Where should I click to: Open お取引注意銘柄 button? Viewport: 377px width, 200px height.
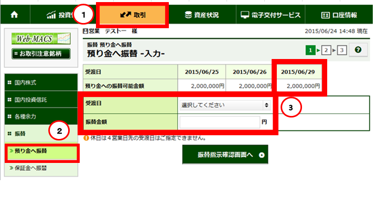[x=41, y=54]
